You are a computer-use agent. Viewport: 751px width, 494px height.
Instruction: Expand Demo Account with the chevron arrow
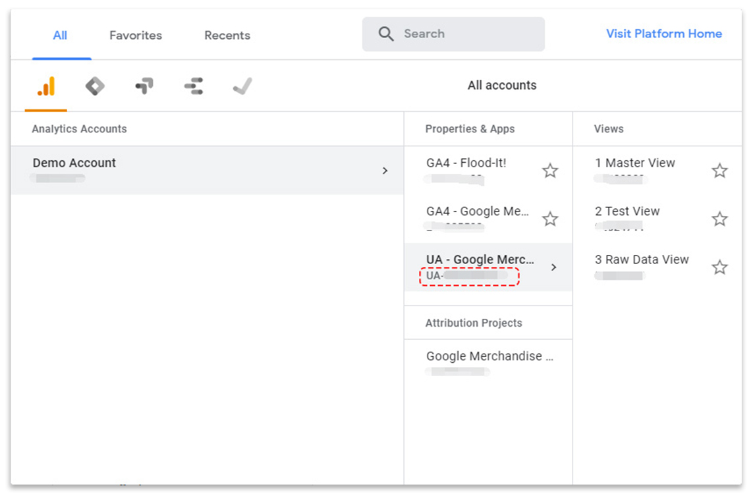[x=385, y=171]
